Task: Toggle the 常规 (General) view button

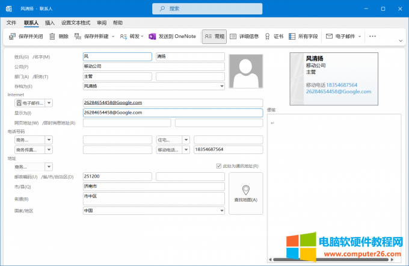Action: click(x=214, y=36)
